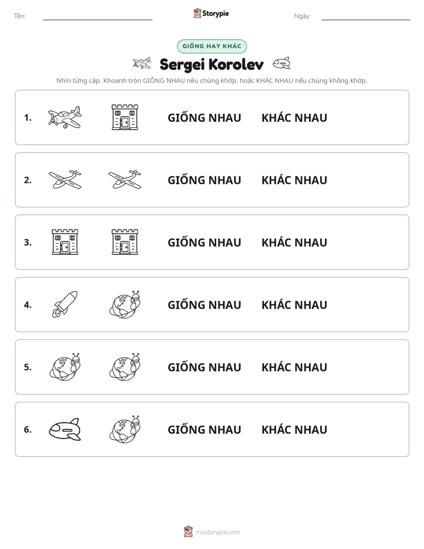Click the propeller airplane icon in row 1
This screenshot has width=424, height=549.
pyautogui.click(x=65, y=117)
